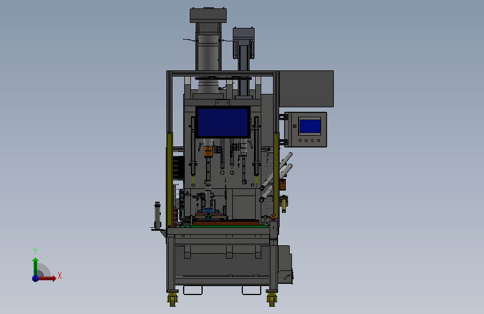484x314 pixels.
Task: Select the small HMI touchscreen panel box
Action: click(x=305, y=130)
